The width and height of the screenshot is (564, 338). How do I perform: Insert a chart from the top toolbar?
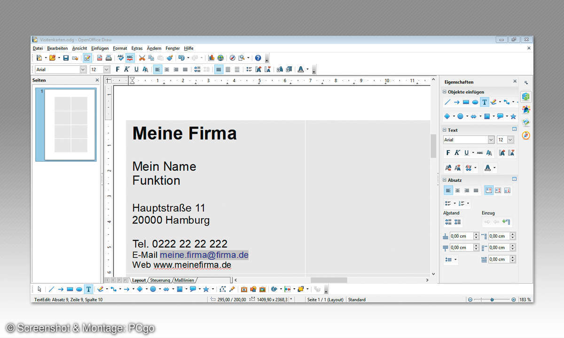click(211, 58)
